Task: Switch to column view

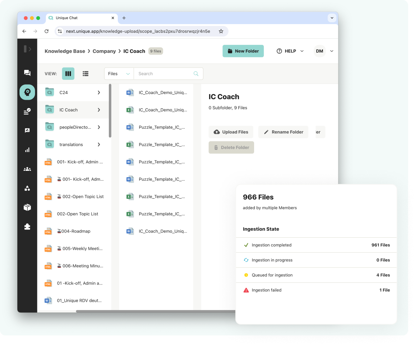Action: 68,74
